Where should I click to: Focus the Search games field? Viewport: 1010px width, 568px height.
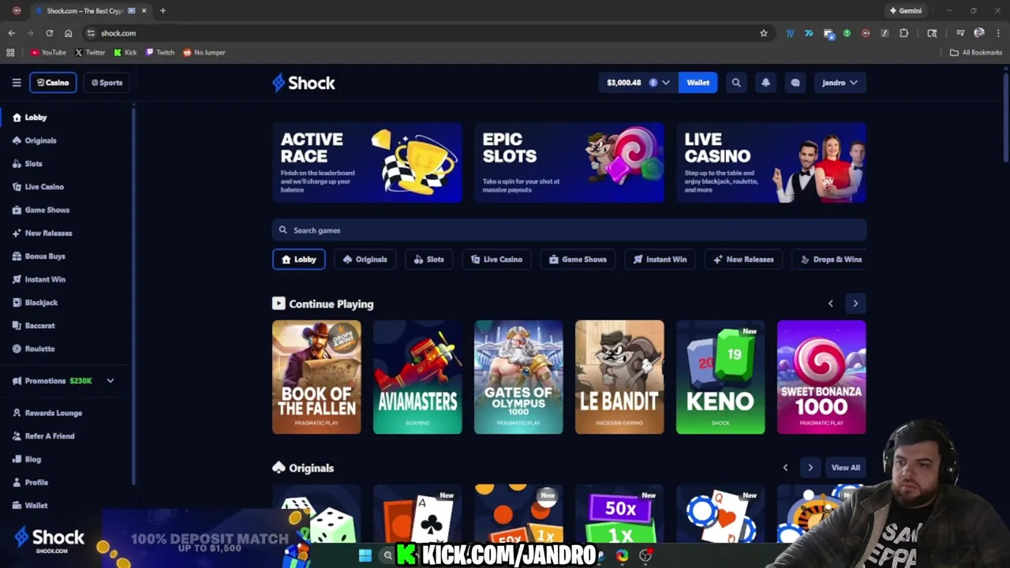click(569, 230)
